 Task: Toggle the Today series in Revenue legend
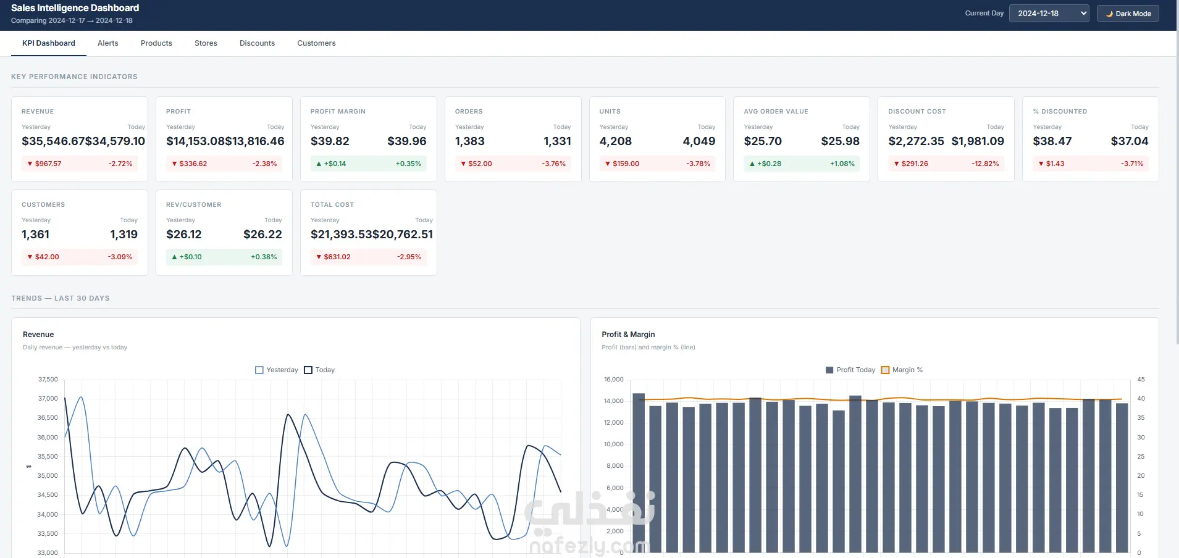pos(319,370)
